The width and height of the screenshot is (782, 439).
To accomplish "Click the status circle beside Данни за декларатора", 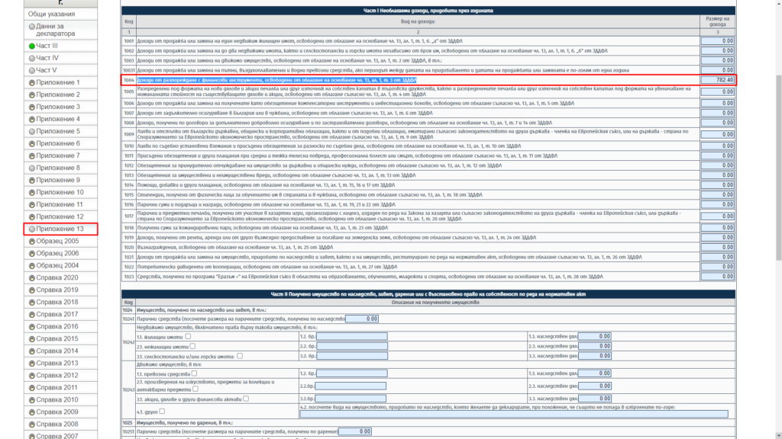I will (32, 27).
